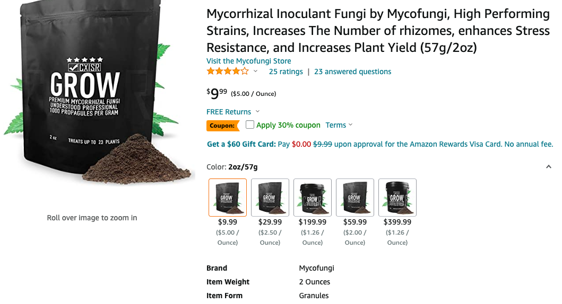Choose the $399.99 large bucket option
562x304 pixels.
[x=397, y=198]
